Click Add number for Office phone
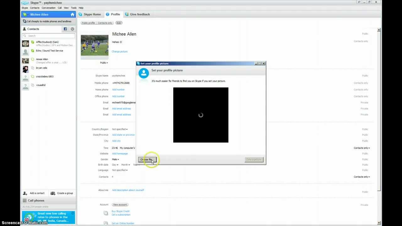 [x=118, y=96]
